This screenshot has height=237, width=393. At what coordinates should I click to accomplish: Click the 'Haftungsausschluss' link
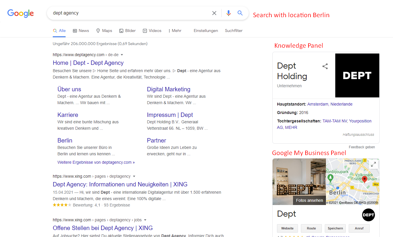tap(358, 135)
